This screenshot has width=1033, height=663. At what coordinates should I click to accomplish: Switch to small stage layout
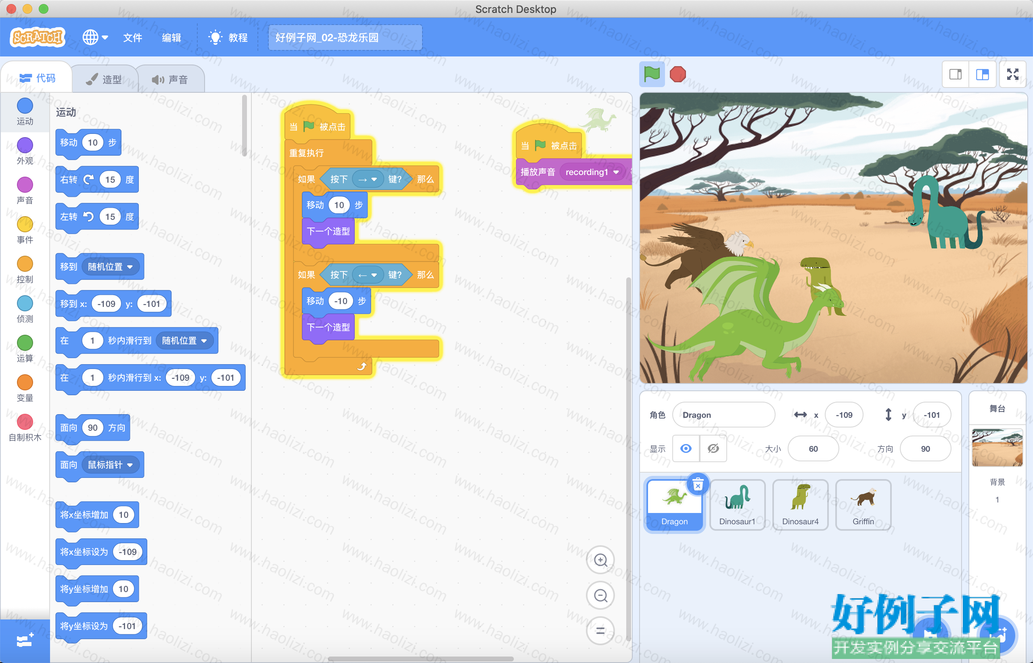coord(956,75)
